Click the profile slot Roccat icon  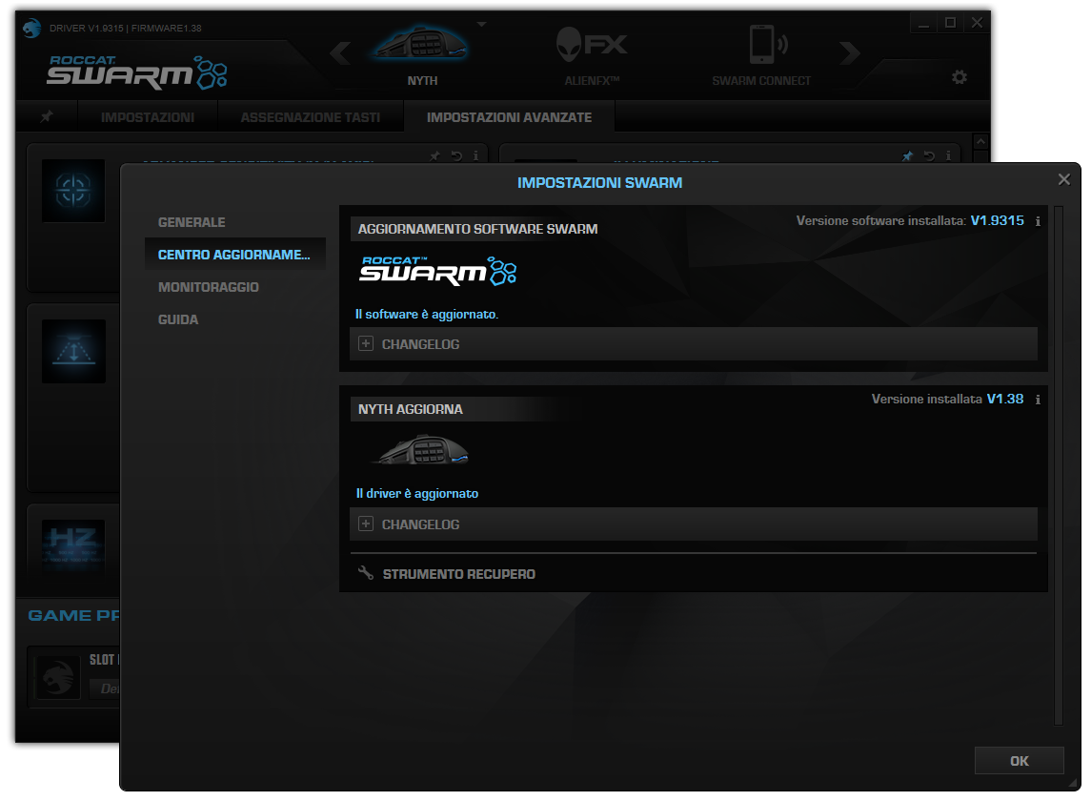coord(58,678)
